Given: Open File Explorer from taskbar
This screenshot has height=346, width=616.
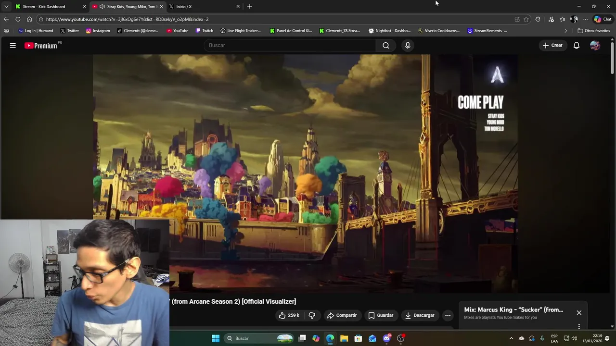Looking at the screenshot, I should pyautogui.click(x=344, y=338).
